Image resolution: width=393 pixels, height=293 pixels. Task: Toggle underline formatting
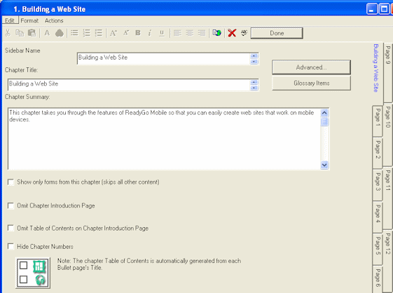pos(162,33)
